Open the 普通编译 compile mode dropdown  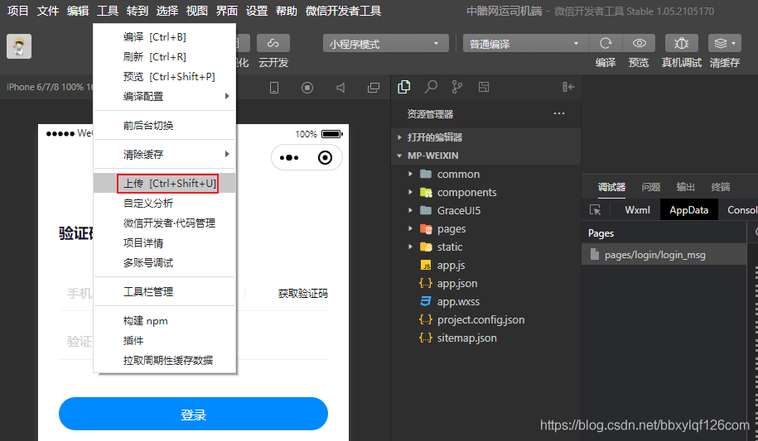525,44
